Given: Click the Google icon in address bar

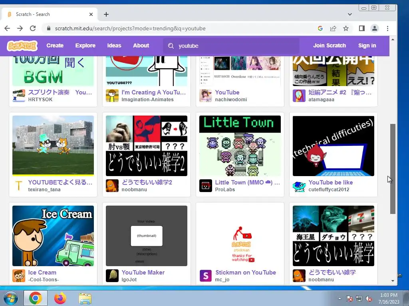Looking at the screenshot, I should coord(320,28).
